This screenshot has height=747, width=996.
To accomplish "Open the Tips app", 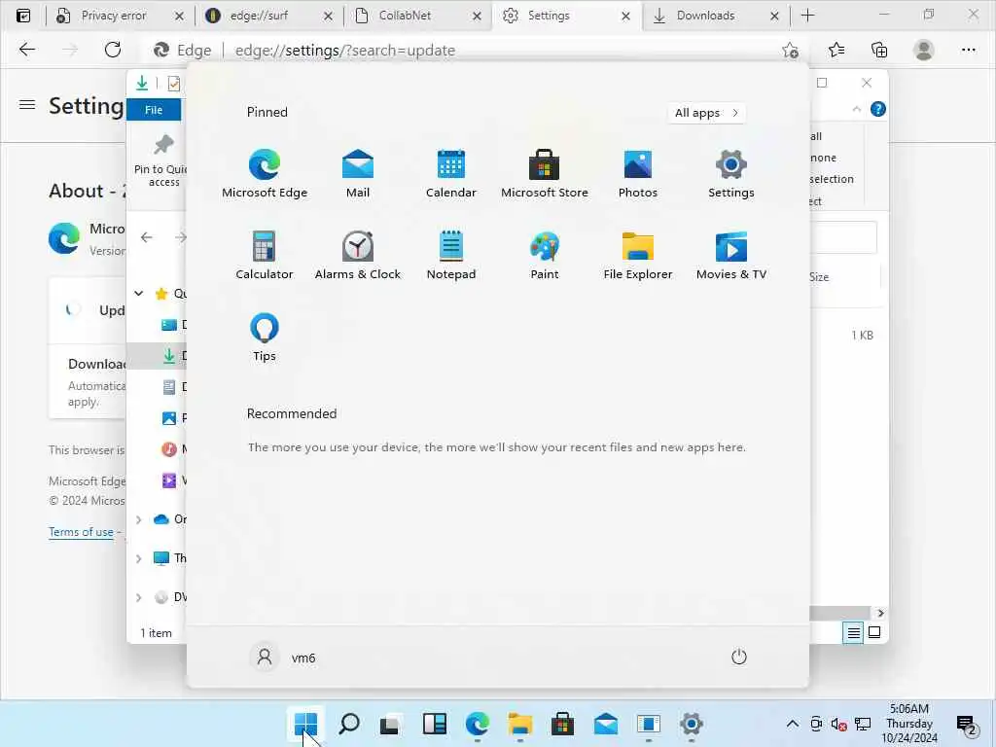I will pyautogui.click(x=265, y=337).
